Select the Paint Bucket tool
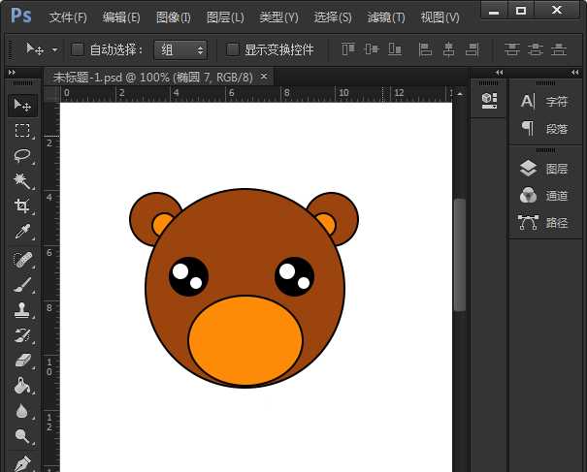This screenshot has width=587, height=472. point(21,386)
